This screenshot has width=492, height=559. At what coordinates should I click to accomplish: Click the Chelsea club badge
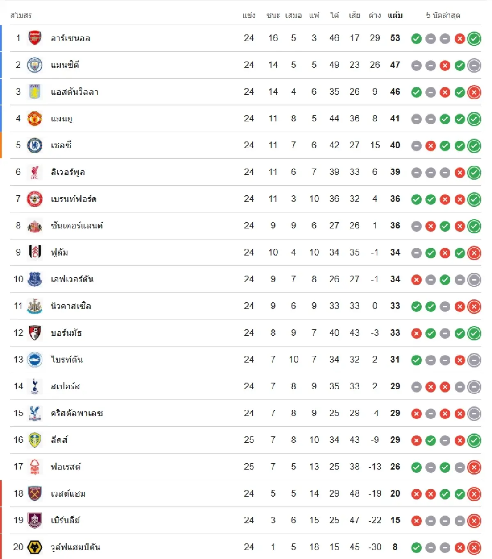(34, 145)
